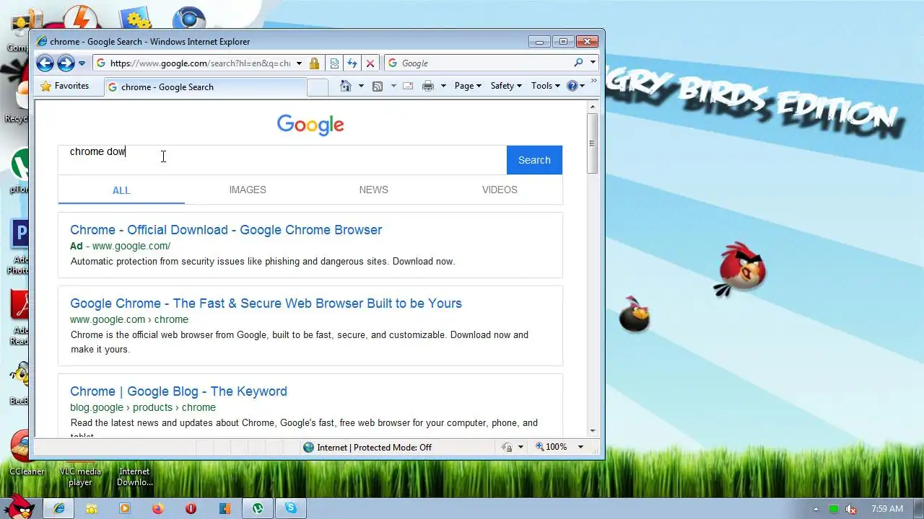
Task: Click the magnifier search icon in IE toolbar
Action: click(578, 63)
